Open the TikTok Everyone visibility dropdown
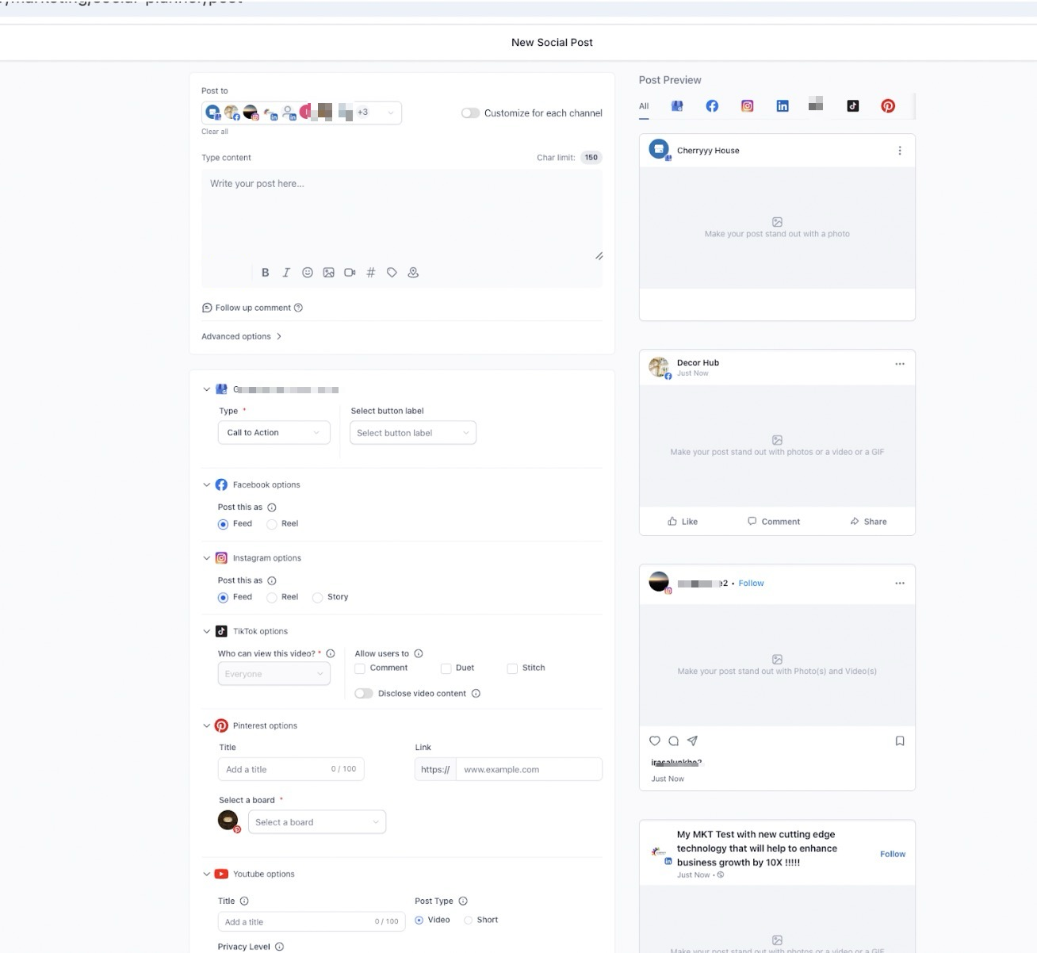 [x=274, y=674]
